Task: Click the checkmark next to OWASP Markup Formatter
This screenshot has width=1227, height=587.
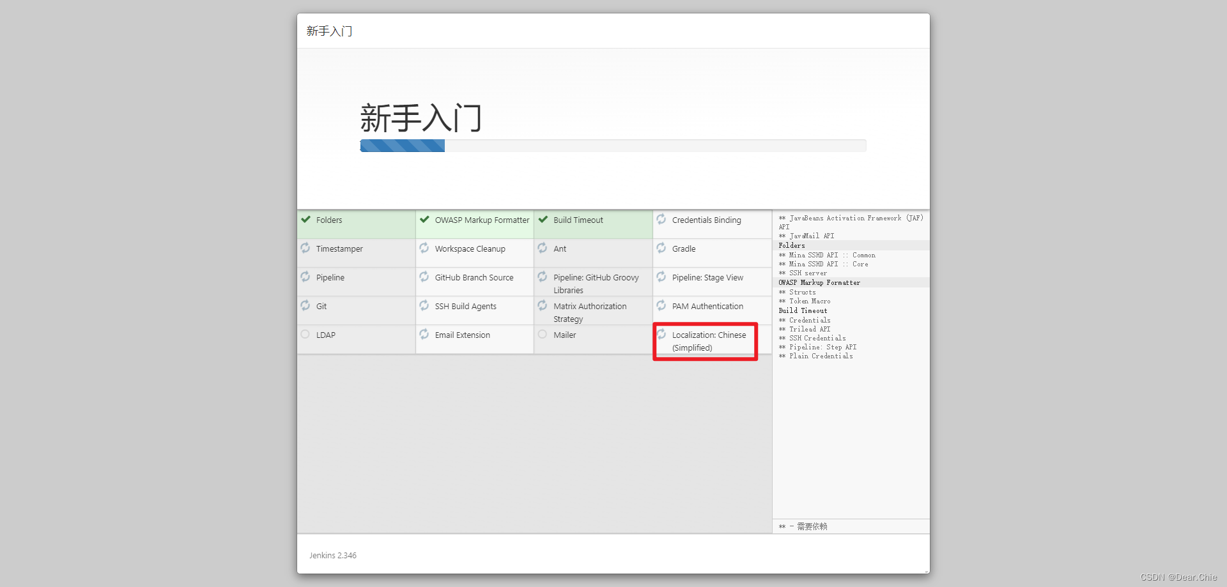Action: (424, 219)
